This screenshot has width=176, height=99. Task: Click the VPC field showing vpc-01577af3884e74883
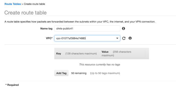[x=87, y=38]
